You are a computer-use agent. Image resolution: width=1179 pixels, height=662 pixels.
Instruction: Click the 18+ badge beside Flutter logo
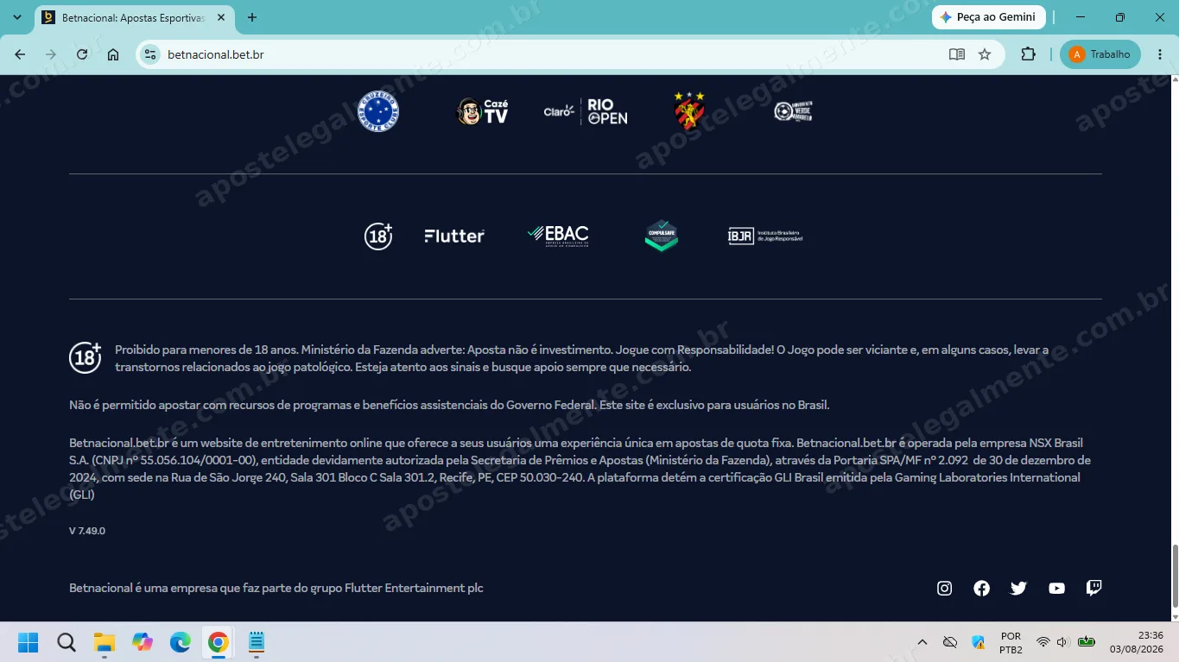point(378,236)
